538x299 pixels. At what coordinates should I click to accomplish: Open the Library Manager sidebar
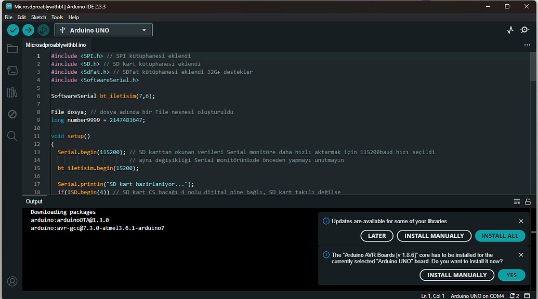(12, 92)
